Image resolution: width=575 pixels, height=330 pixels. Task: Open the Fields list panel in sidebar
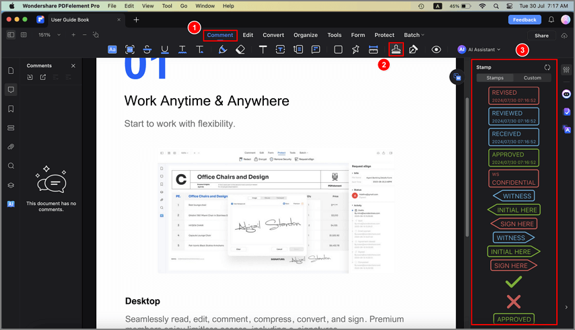click(11, 128)
